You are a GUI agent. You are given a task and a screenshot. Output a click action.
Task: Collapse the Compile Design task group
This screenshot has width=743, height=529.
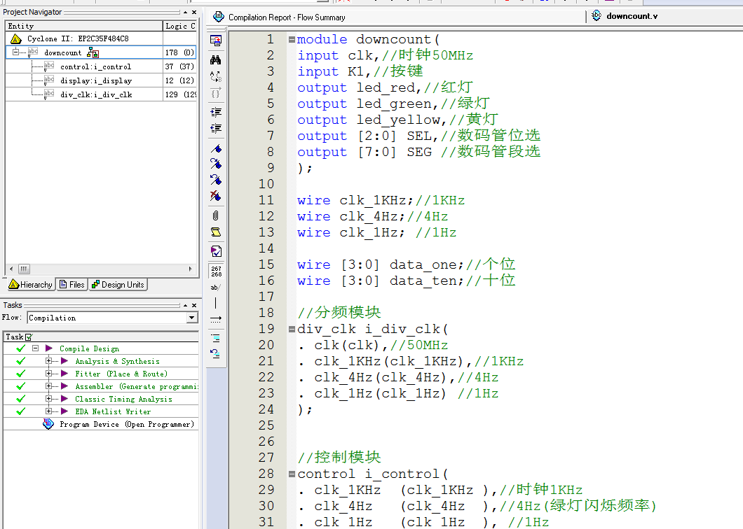tap(35, 348)
